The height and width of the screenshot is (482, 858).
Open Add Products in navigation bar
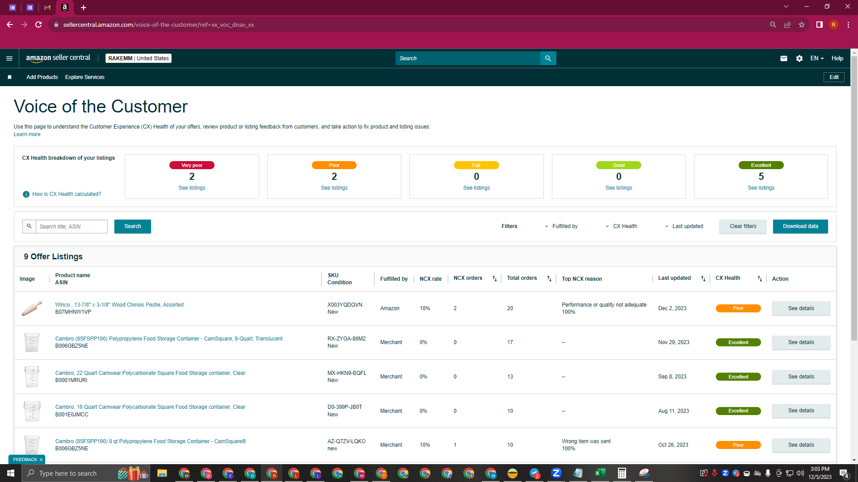point(42,77)
